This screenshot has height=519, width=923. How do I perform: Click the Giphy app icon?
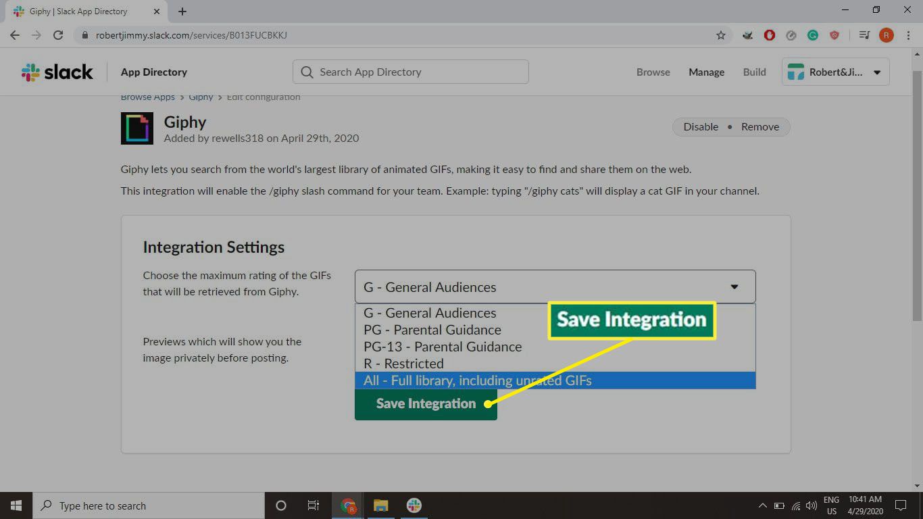(137, 128)
